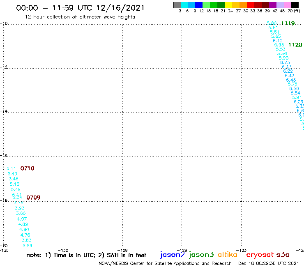Screen dimensions: 304x267
Task: Click the wave height value '5.49'
Action: tap(16, 189)
